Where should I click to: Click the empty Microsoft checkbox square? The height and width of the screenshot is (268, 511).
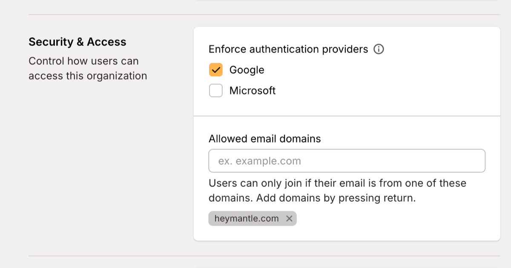click(x=215, y=90)
